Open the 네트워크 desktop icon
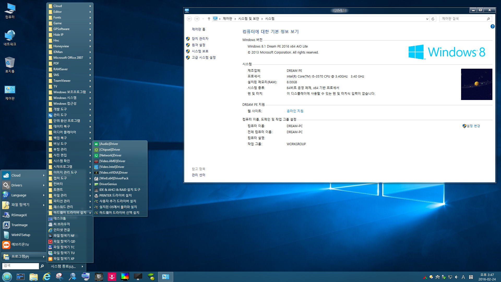This screenshot has height=282, width=501. tap(10, 38)
